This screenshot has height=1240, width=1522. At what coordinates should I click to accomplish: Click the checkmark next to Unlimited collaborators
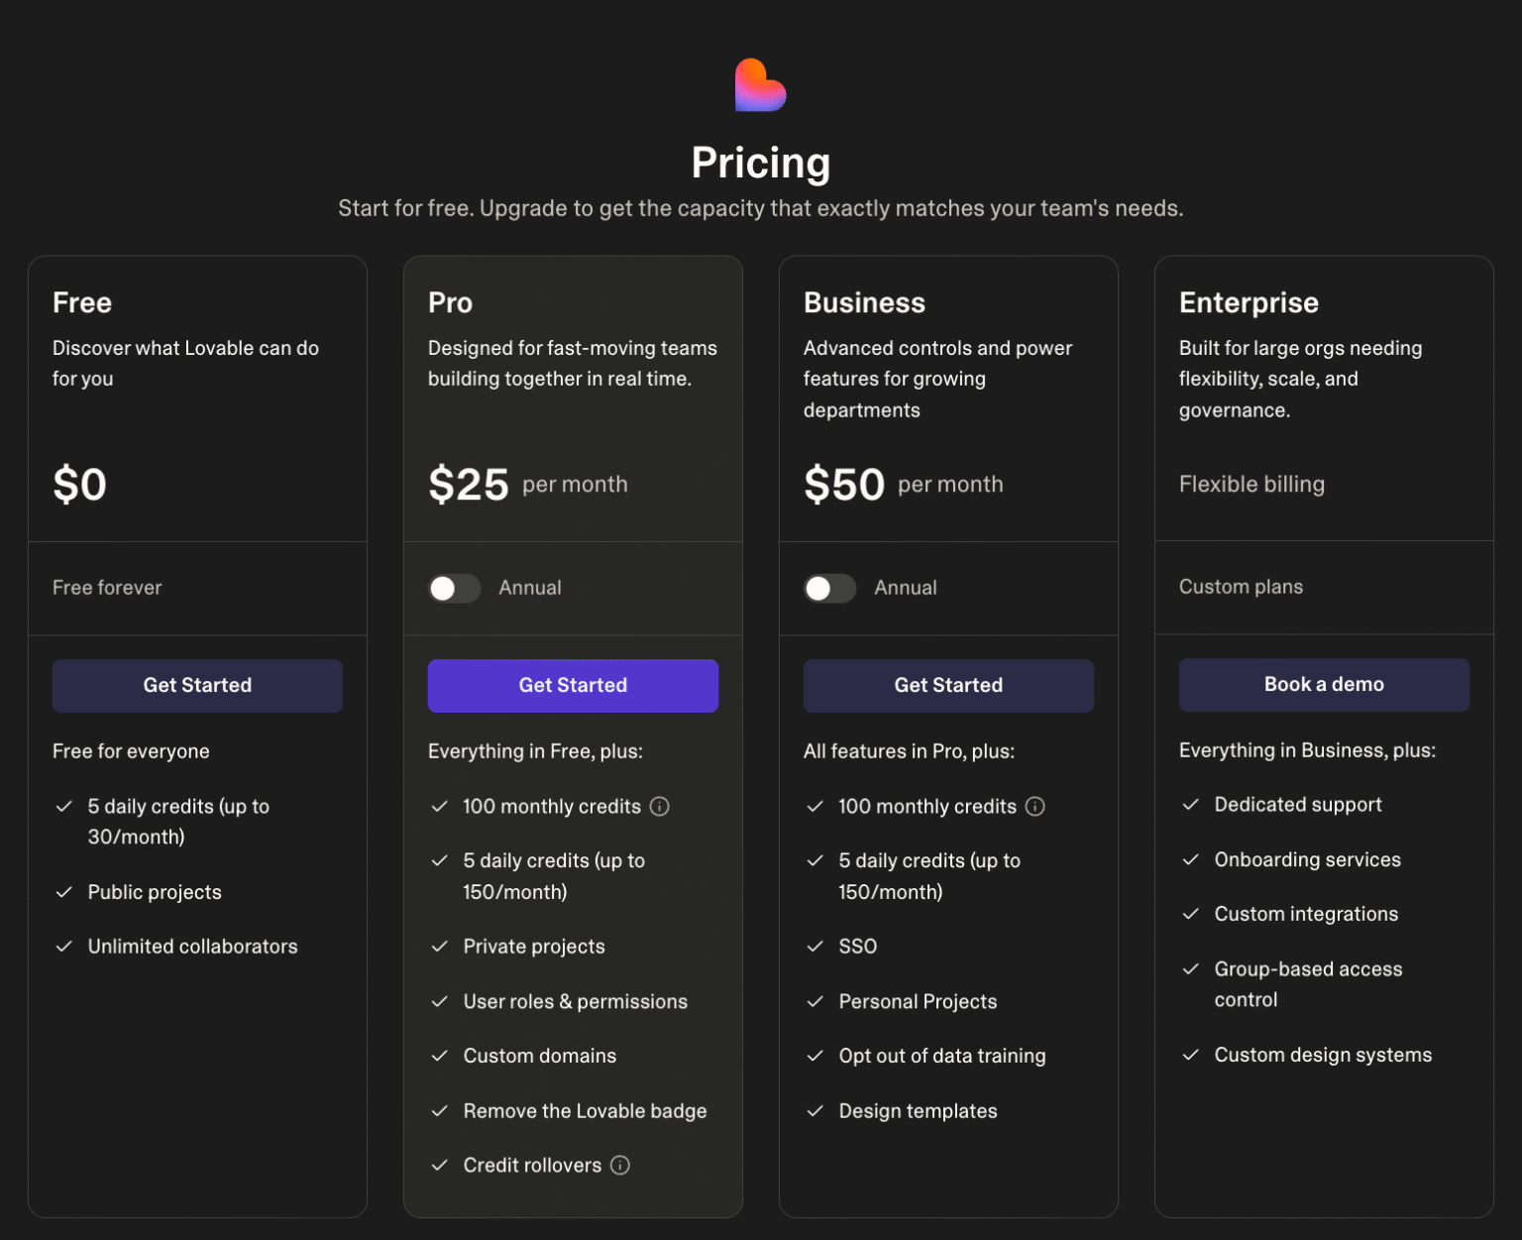pos(64,946)
